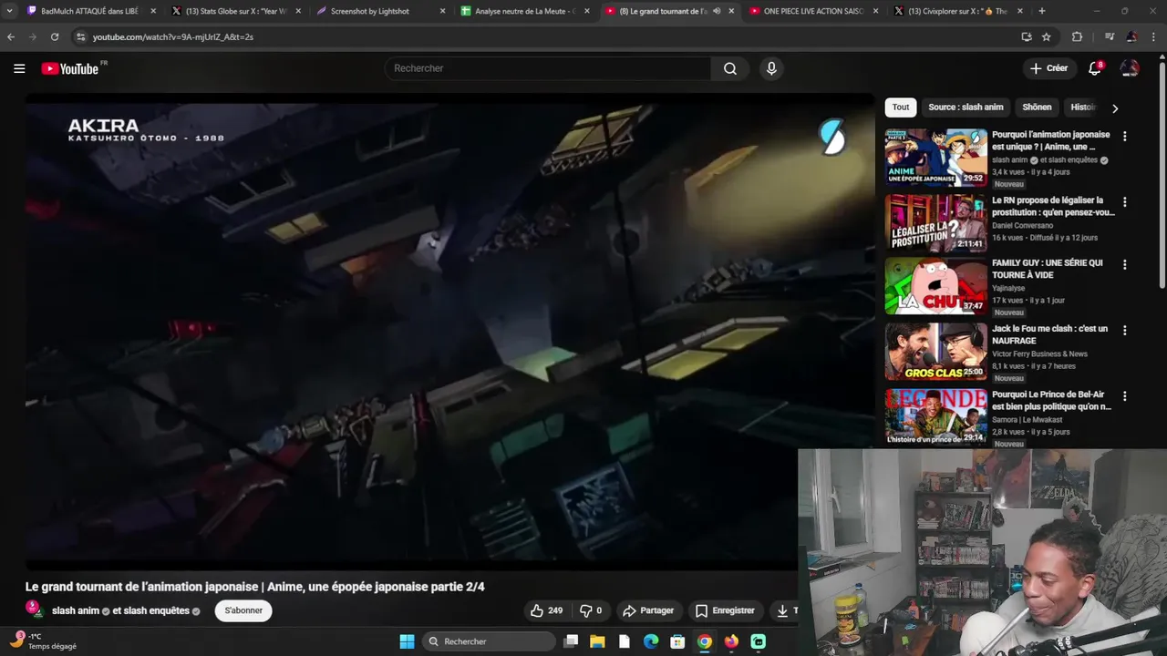
Task: Switch to 'ONE PIECE LIVE ACTION' tab
Action: point(811,11)
